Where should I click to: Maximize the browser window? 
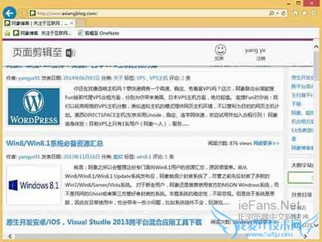tap(298, 3)
